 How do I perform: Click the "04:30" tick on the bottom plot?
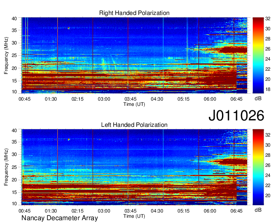tap(157, 211)
